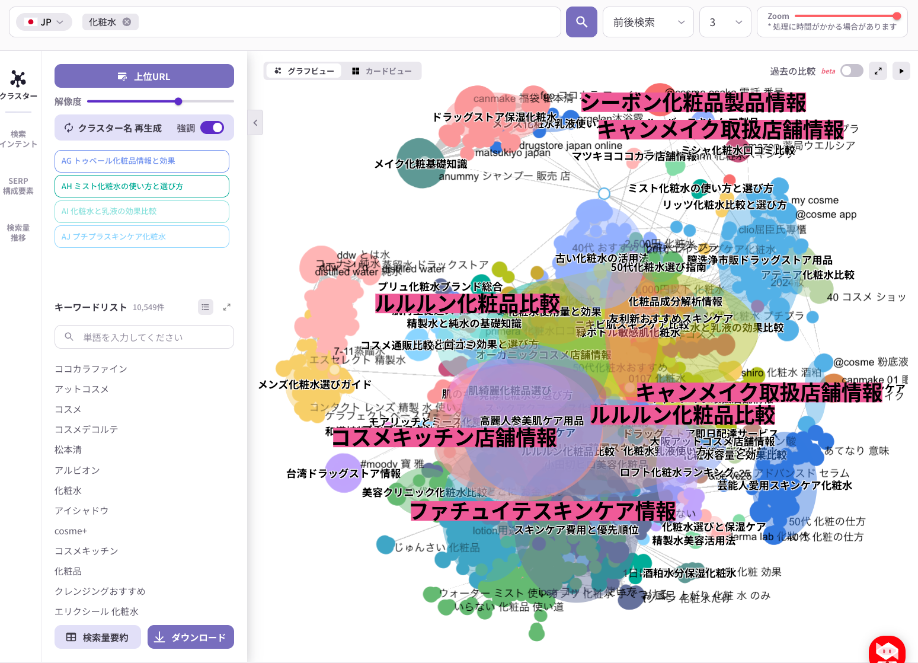The width and height of the screenshot is (918, 663).
Task: Select cluster AG トゥベール化粧品情報と効果
Action: click(x=142, y=161)
